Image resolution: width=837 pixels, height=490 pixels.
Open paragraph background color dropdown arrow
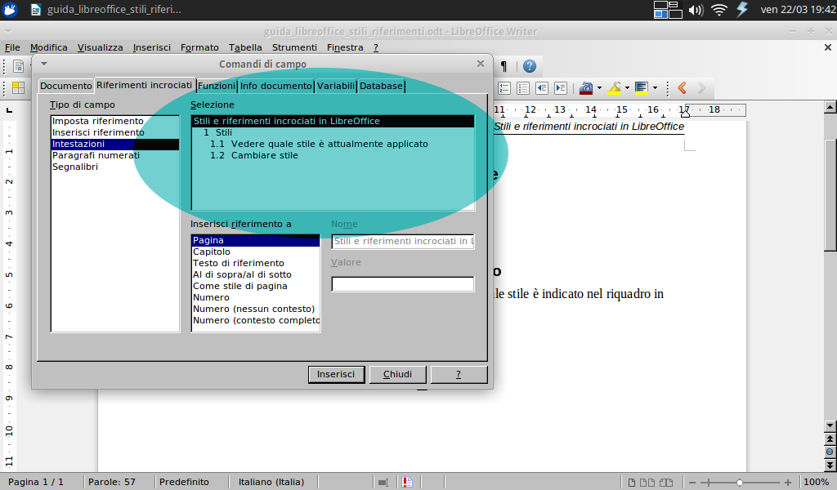(x=655, y=88)
